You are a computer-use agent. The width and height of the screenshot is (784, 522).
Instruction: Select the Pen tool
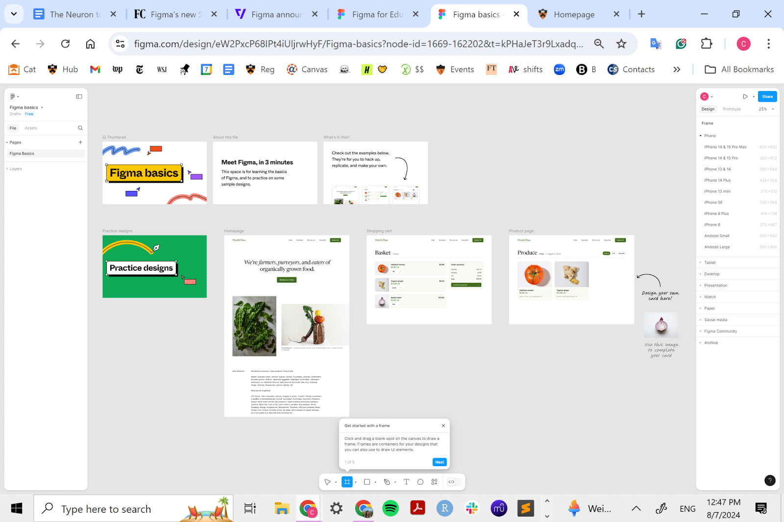(x=387, y=482)
